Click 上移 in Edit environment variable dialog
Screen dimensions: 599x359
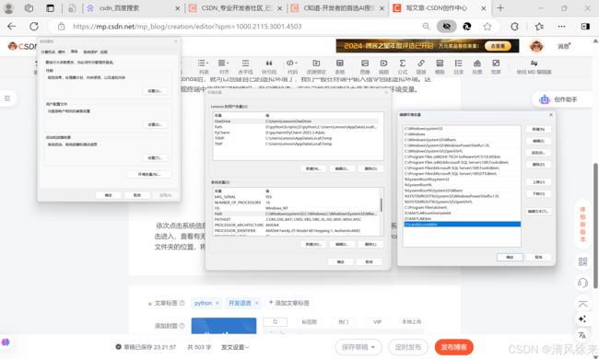(x=538, y=182)
